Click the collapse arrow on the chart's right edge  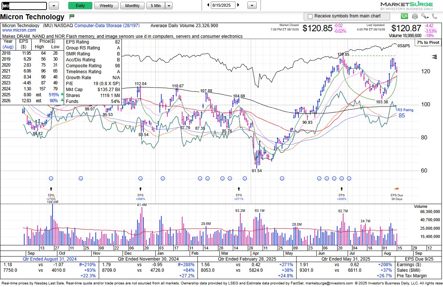[434, 57]
